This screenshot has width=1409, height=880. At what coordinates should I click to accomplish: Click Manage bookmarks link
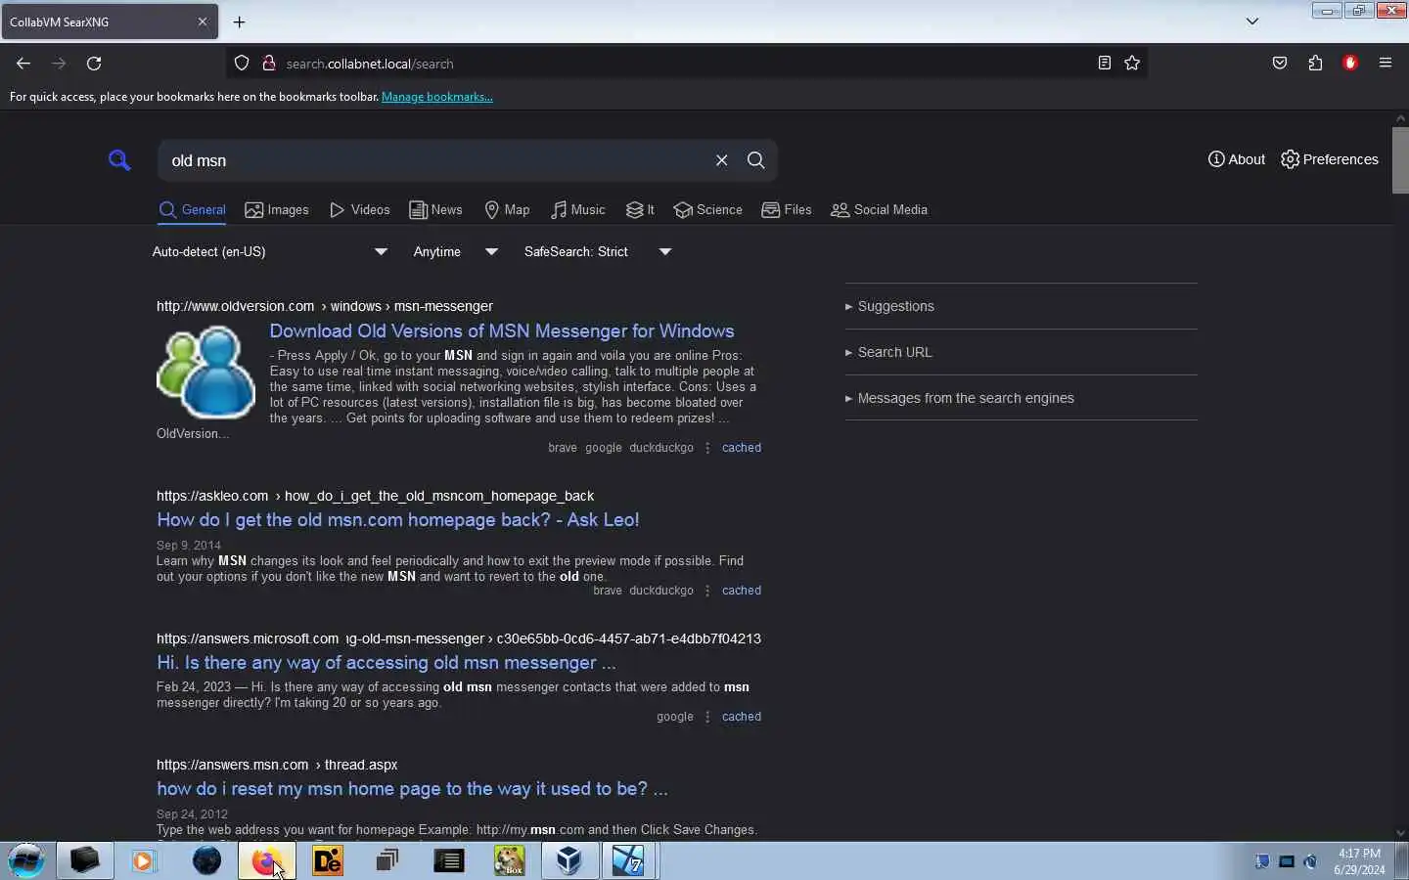click(x=437, y=97)
